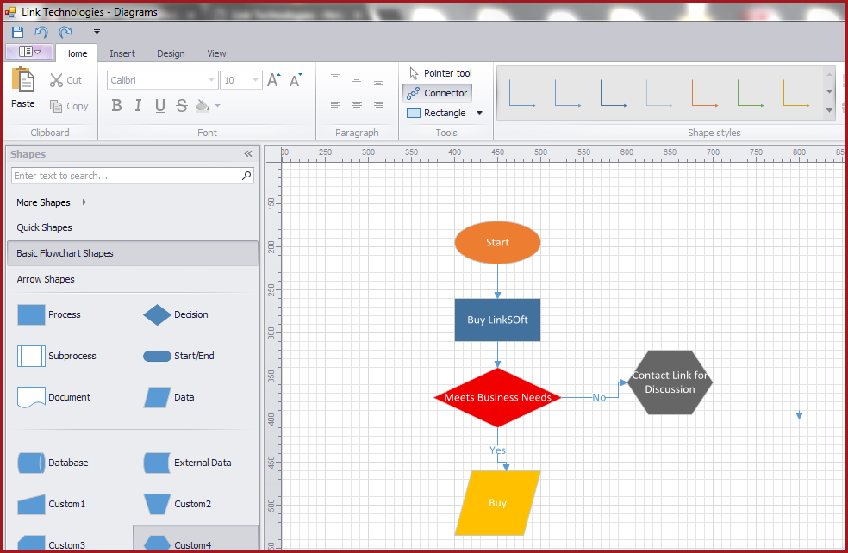Apply the orange connector shape style
848x553 pixels.
(705, 93)
